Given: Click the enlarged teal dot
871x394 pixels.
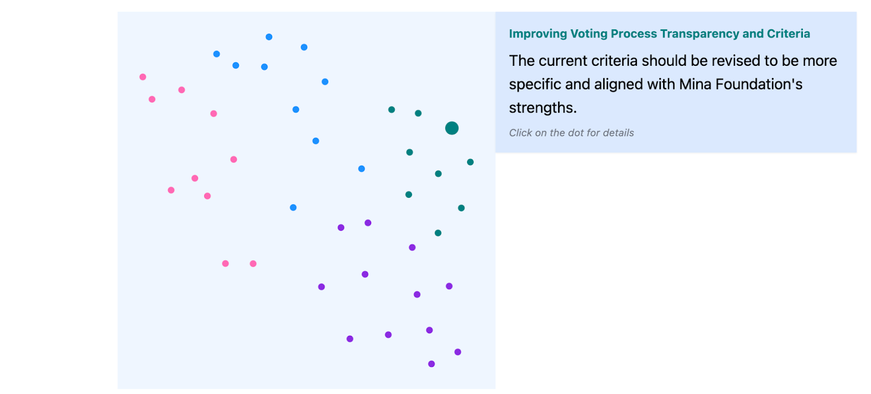Looking at the screenshot, I should point(452,128).
